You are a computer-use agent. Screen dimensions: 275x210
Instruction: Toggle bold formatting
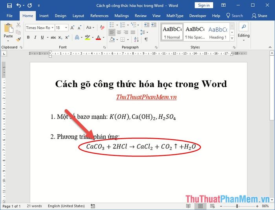click(x=28, y=37)
